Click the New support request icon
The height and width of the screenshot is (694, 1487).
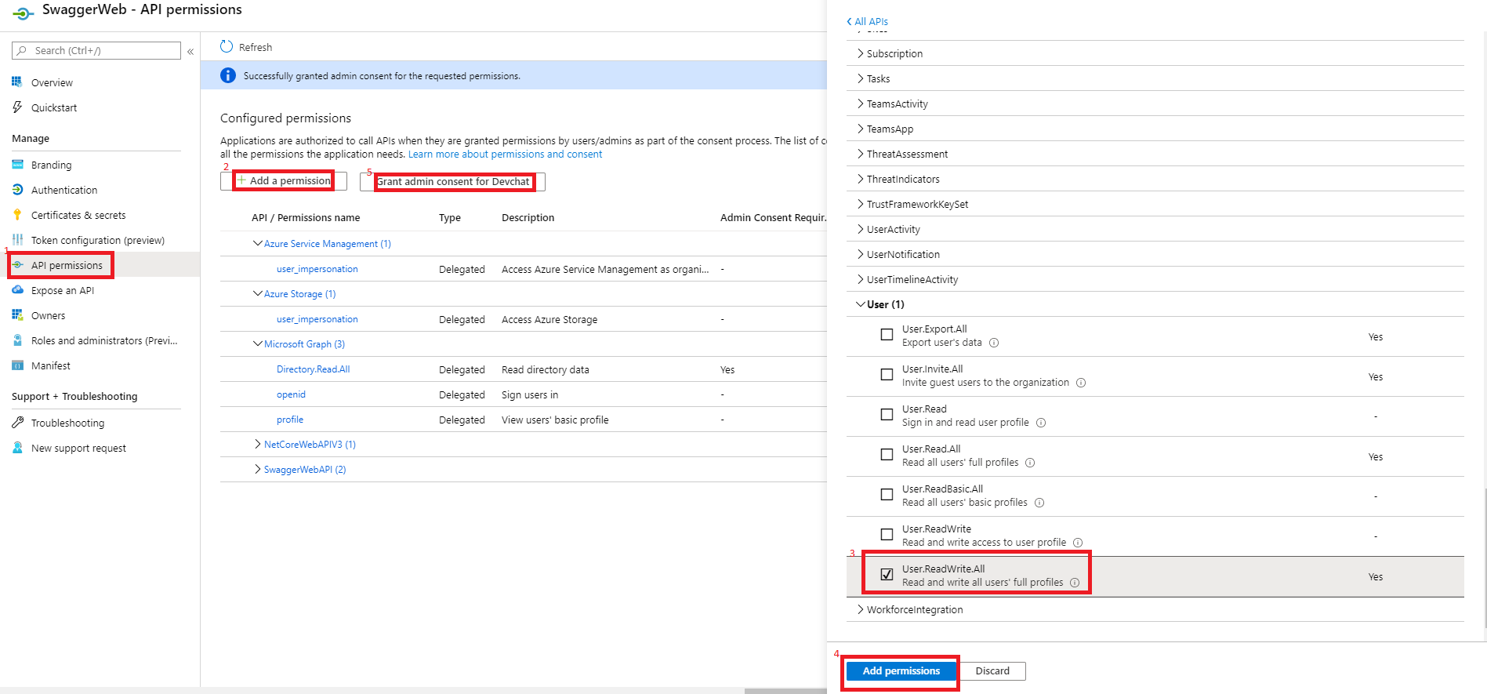tap(17, 448)
